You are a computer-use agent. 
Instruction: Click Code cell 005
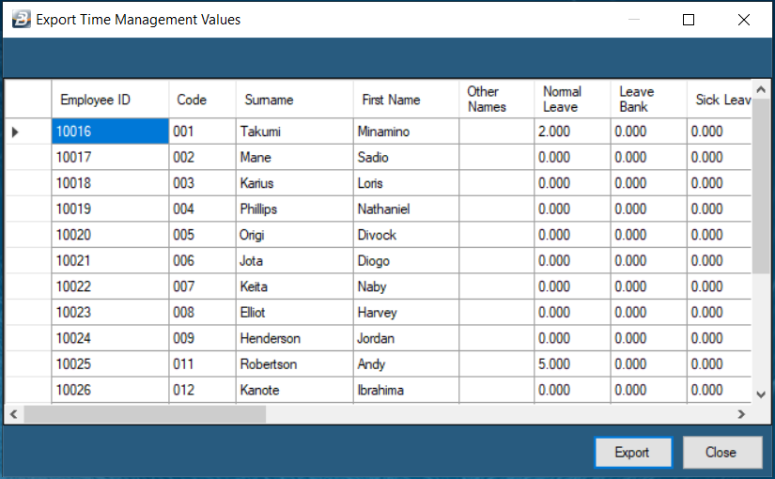click(x=202, y=235)
